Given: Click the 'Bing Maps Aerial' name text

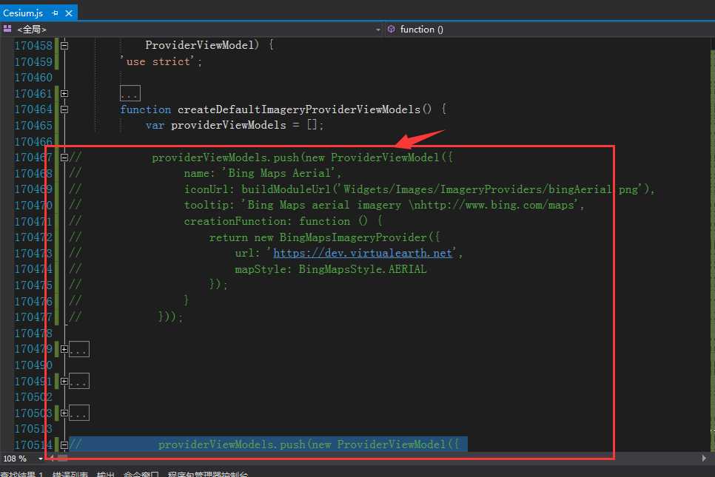Looking at the screenshot, I should tap(278, 173).
